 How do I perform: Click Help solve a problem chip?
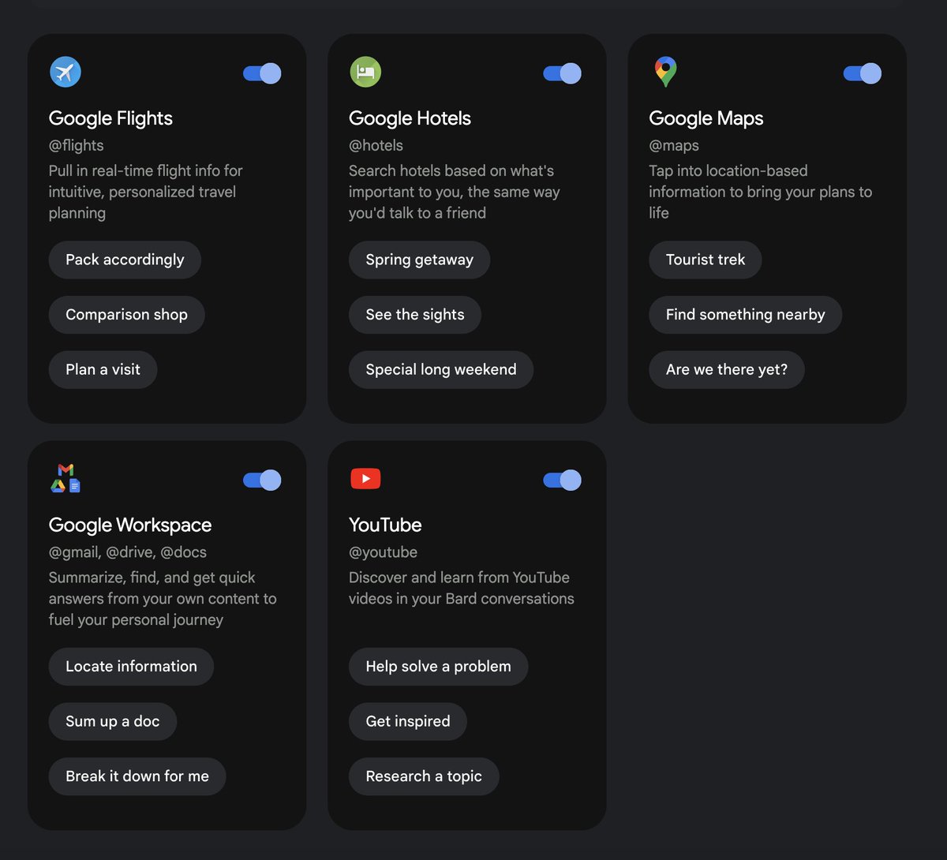tap(438, 667)
